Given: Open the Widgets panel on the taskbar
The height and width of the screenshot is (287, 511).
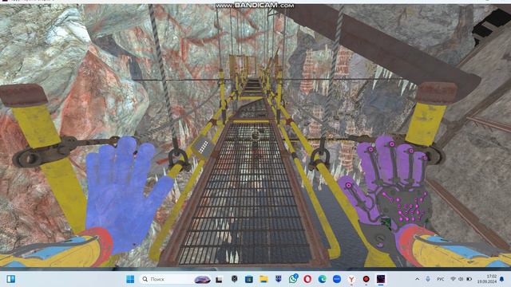Looking at the screenshot, I should coord(10,279).
